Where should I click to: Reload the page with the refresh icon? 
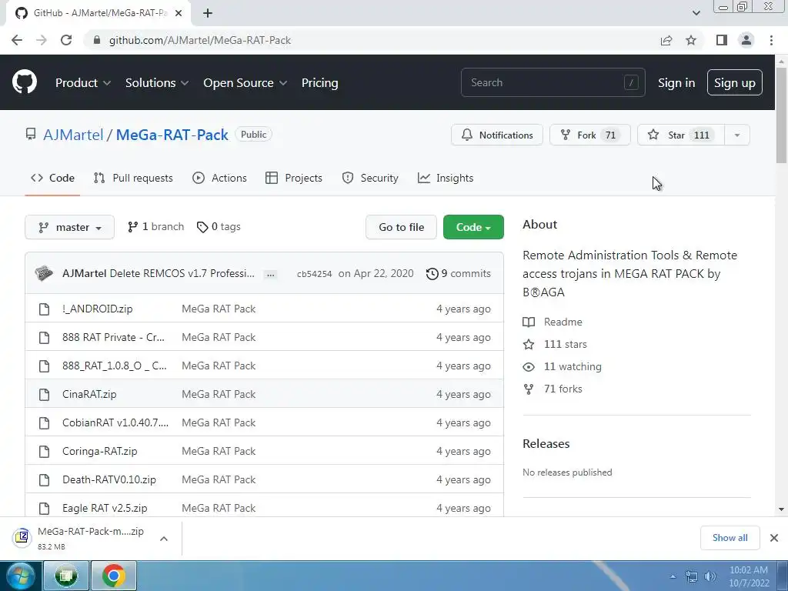(66, 40)
